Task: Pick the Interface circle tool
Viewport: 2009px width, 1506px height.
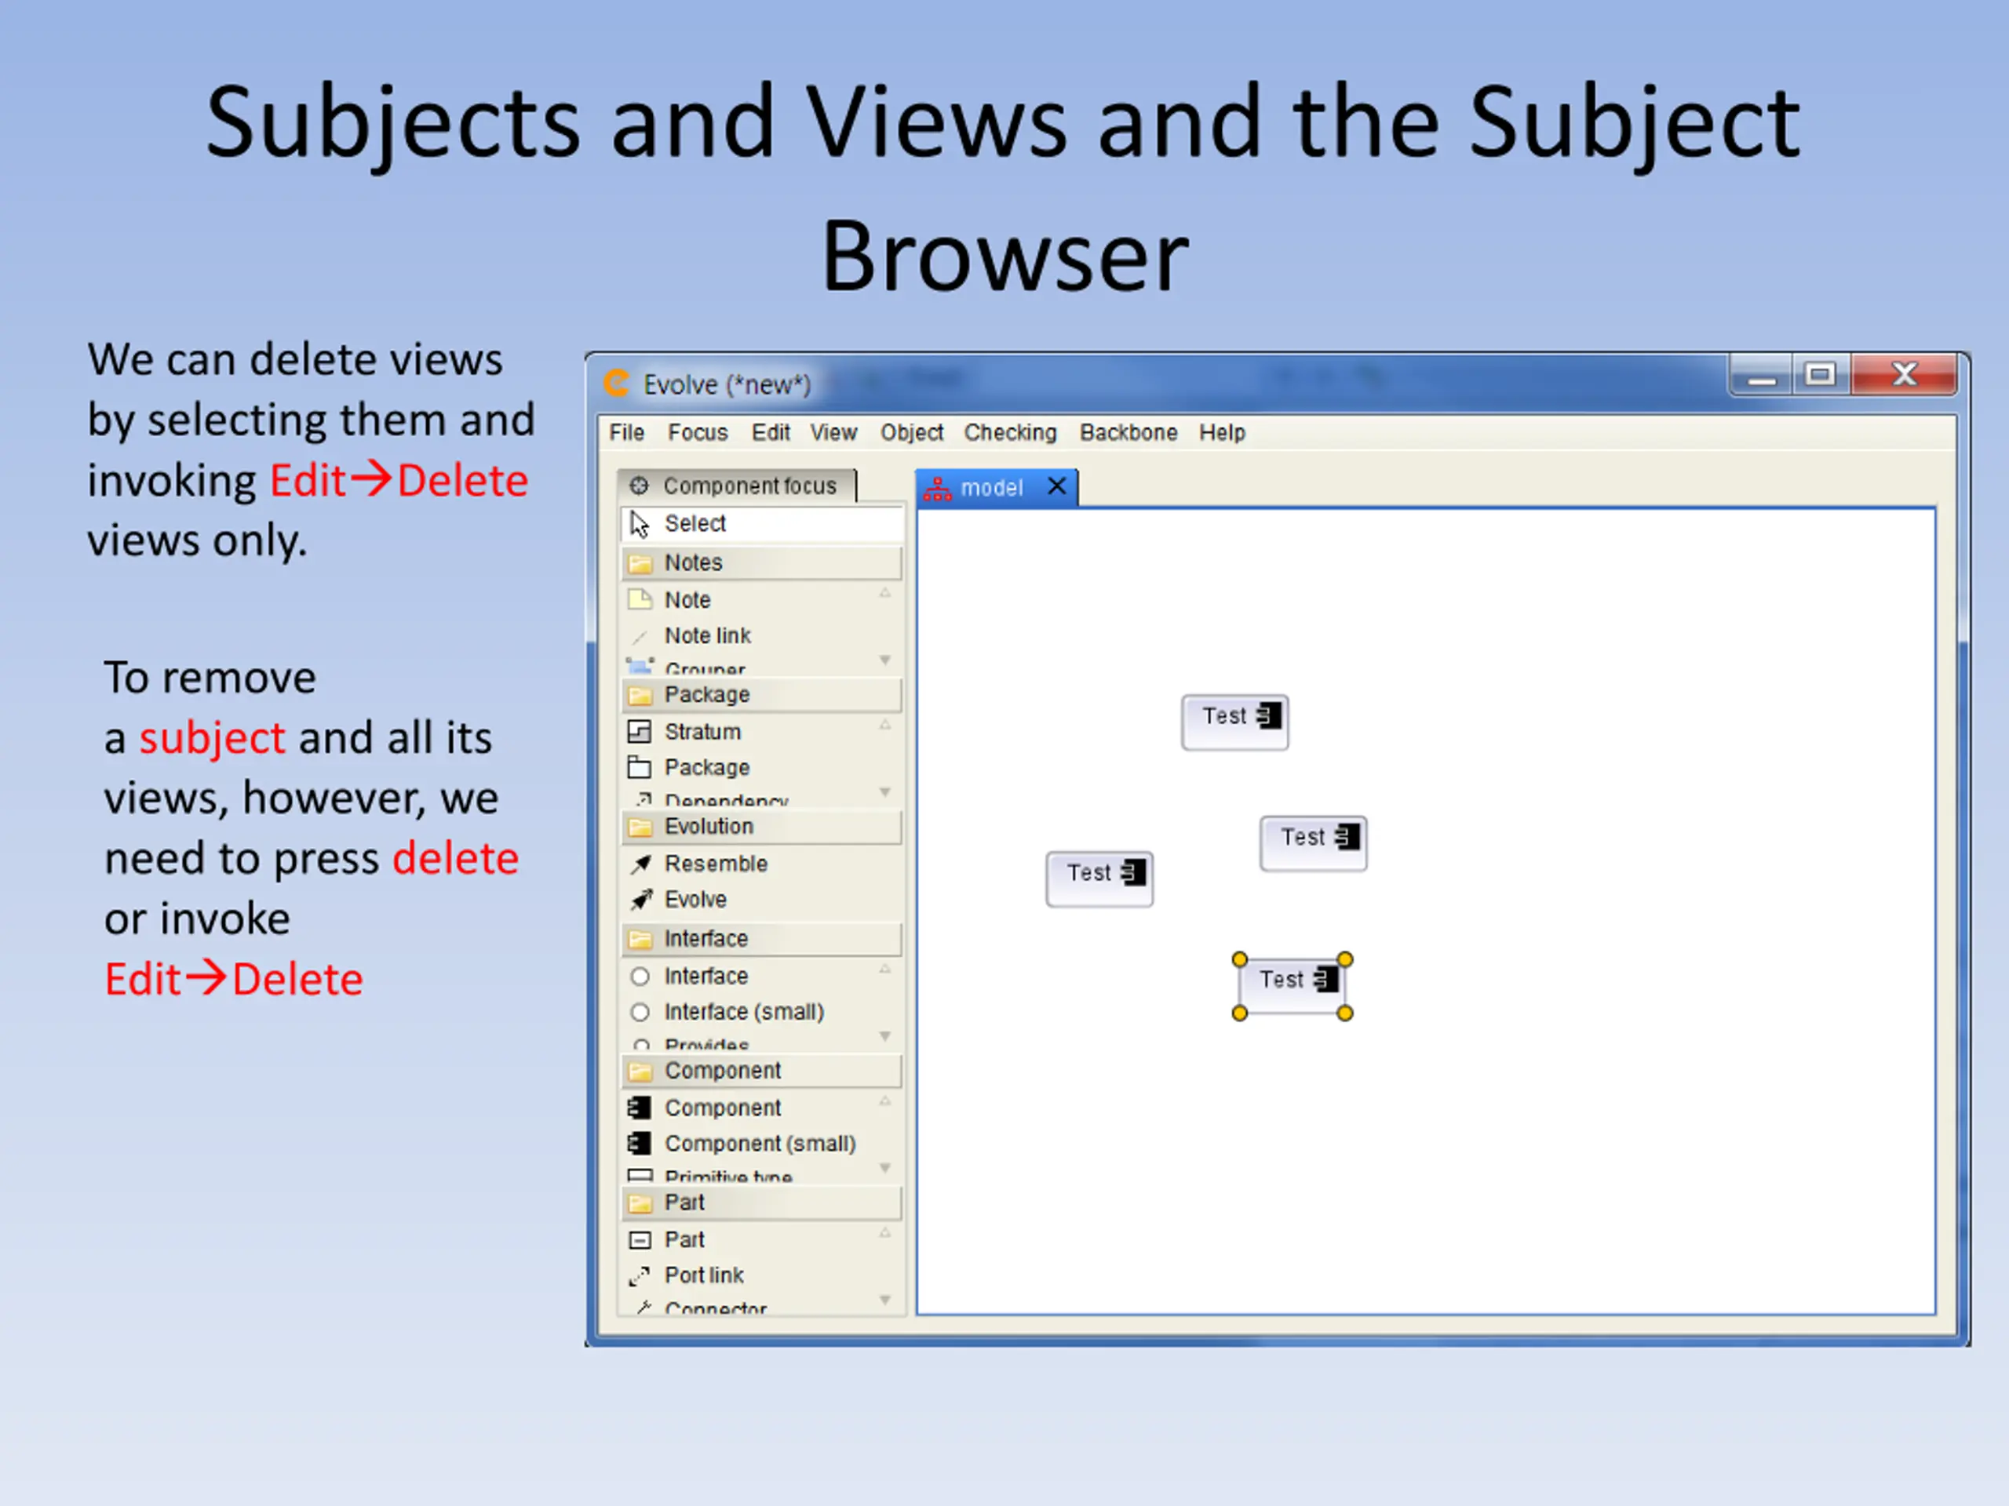Action: [640, 977]
